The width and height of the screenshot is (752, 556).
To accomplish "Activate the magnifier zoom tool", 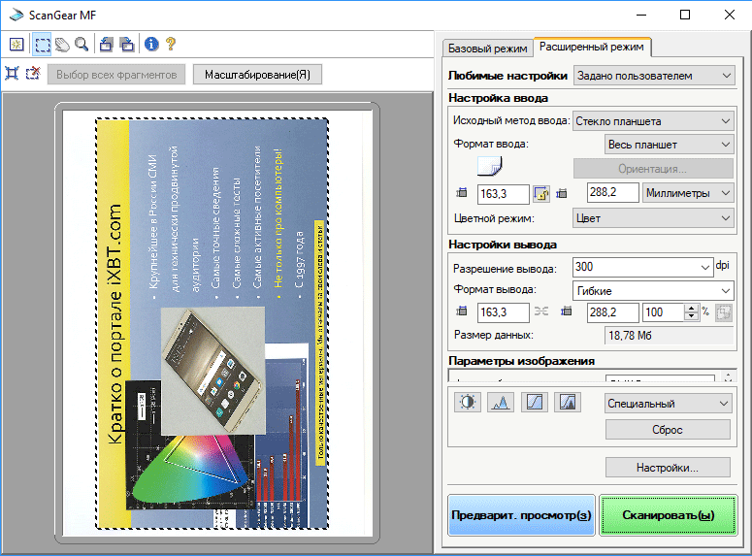I will 82,44.
